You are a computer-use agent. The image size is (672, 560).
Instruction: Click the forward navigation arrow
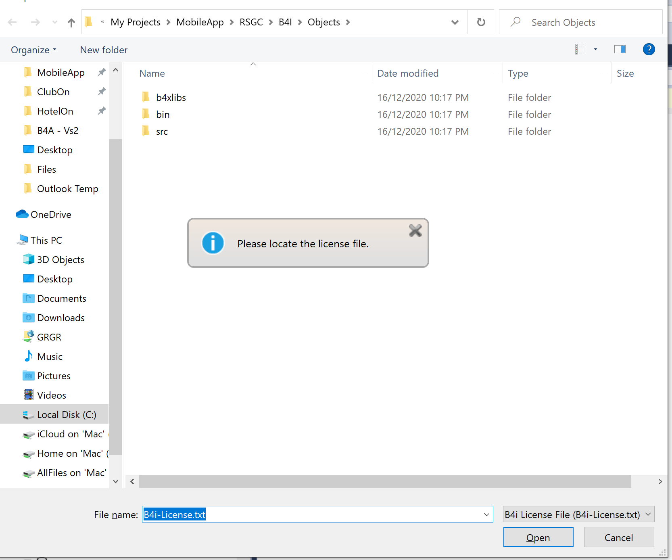pos(35,22)
